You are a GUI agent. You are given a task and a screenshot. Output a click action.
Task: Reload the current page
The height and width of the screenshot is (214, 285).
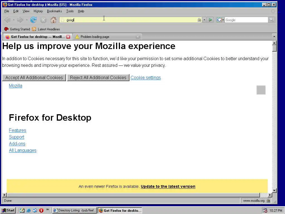(33, 20)
